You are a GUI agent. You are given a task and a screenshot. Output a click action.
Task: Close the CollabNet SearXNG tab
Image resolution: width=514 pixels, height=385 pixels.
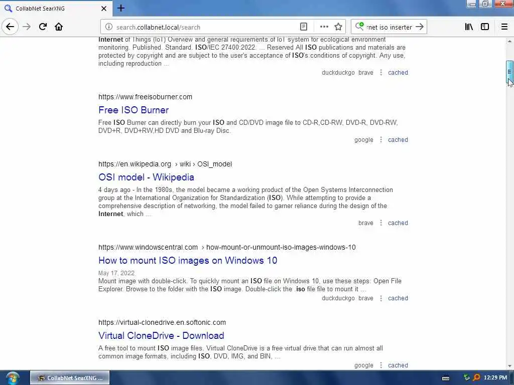pos(104,9)
